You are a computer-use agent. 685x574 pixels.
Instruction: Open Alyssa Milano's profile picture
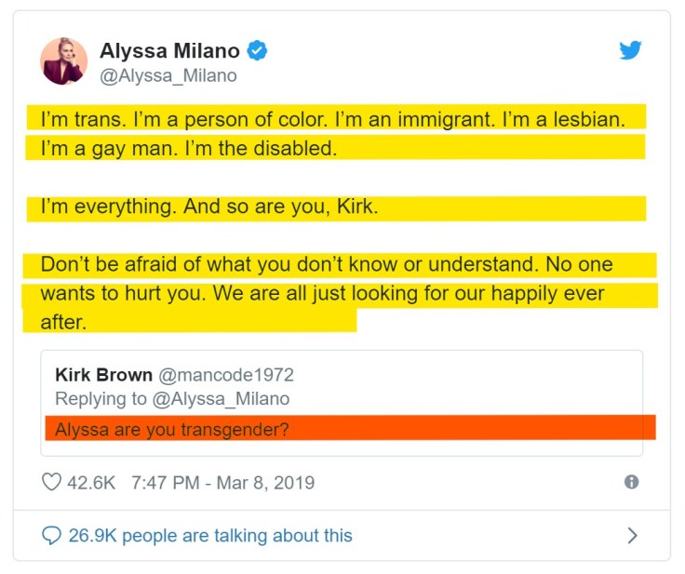coord(64,61)
